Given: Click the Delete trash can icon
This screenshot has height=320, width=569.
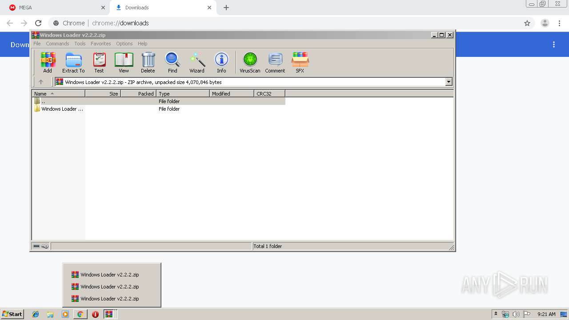Looking at the screenshot, I should point(148,62).
